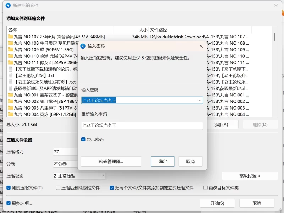Screen dimensions: 284x213
Task: Enable the 更改目标文件夹 checkbox
Action: click(205, 188)
